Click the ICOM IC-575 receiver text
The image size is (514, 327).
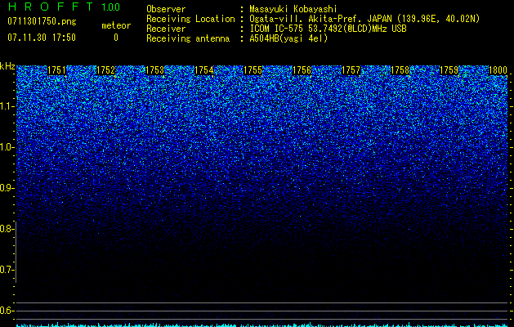(328, 29)
